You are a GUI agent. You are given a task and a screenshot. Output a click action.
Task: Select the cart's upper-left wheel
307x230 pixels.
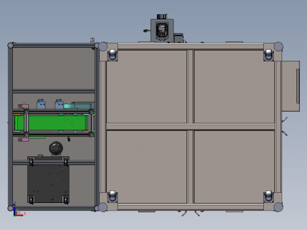[x=31, y=162]
